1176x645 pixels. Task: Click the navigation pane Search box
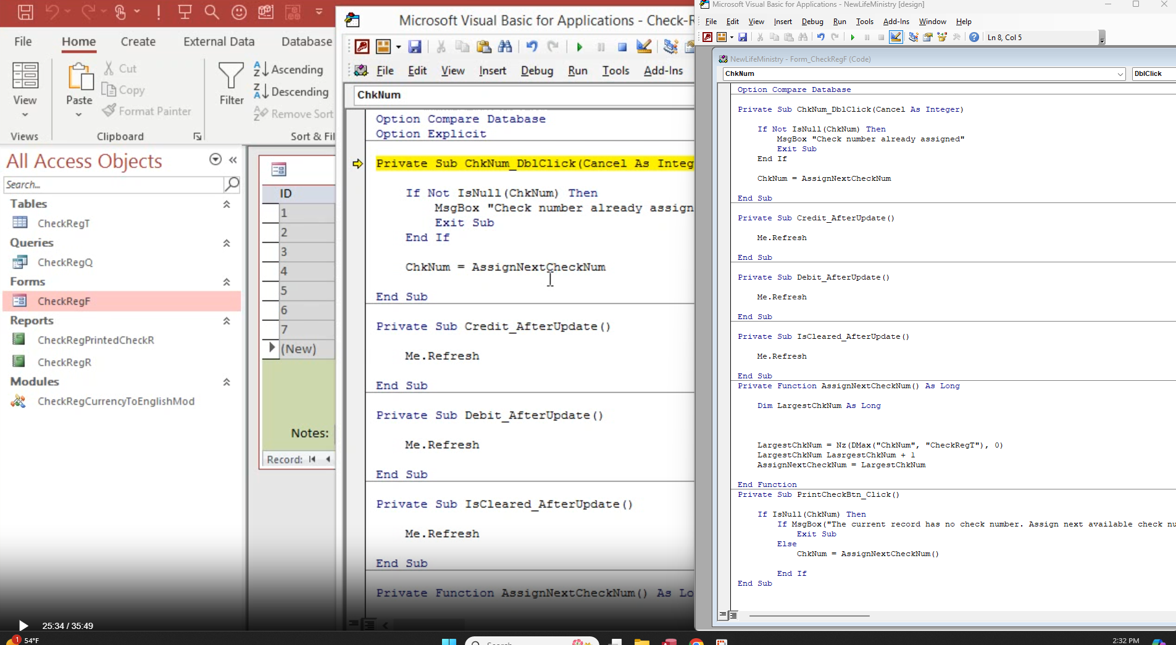point(114,185)
